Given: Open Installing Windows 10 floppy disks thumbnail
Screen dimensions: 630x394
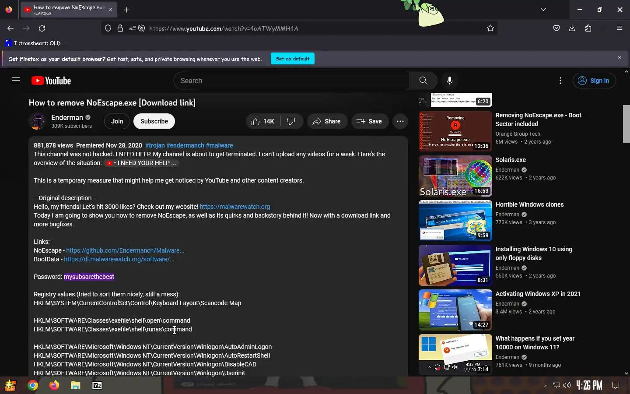Looking at the screenshot, I should click(x=455, y=265).
